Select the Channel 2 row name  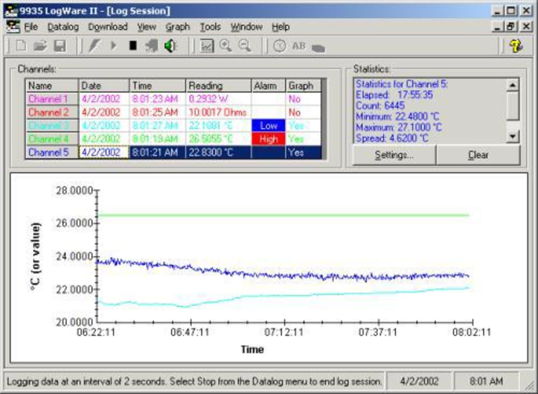(x=52, y=112)
